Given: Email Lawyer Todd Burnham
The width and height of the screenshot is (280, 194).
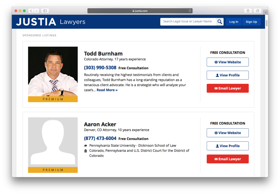Looking at the screenshot, I should [227, 88].
